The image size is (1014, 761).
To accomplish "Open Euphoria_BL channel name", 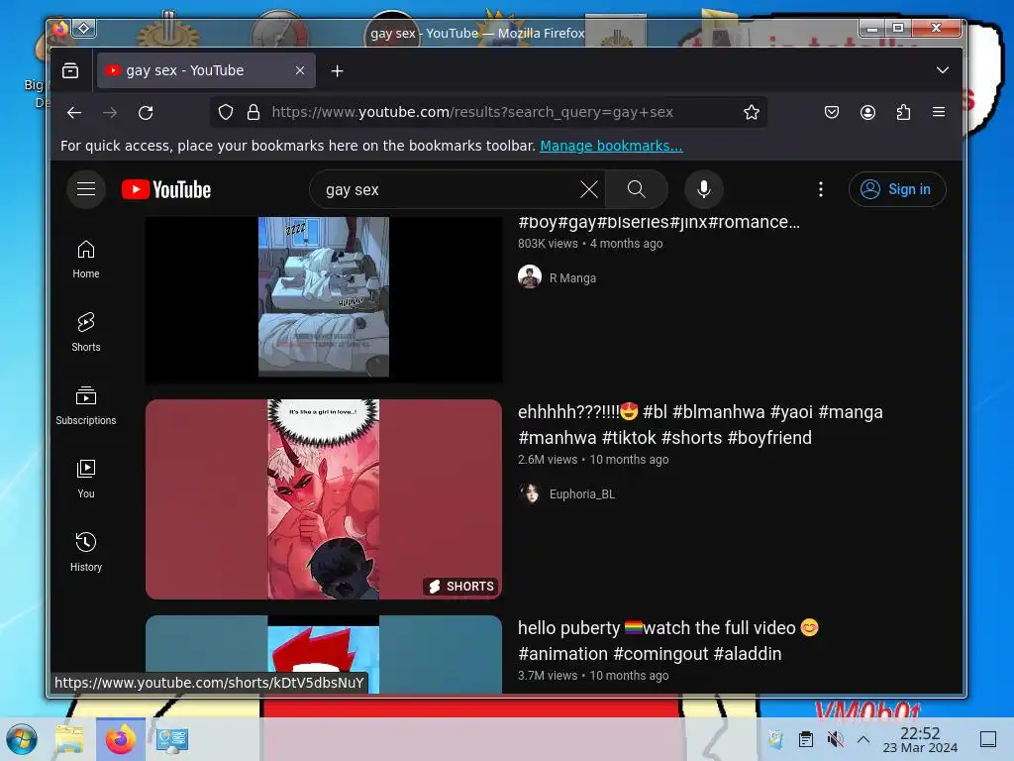I will coord(582,494).
